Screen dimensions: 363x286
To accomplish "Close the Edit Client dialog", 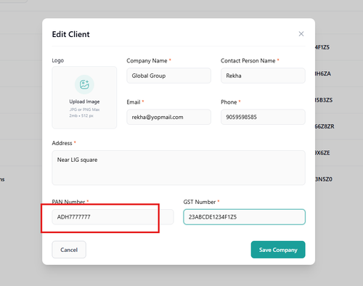I will pos(301,34).
